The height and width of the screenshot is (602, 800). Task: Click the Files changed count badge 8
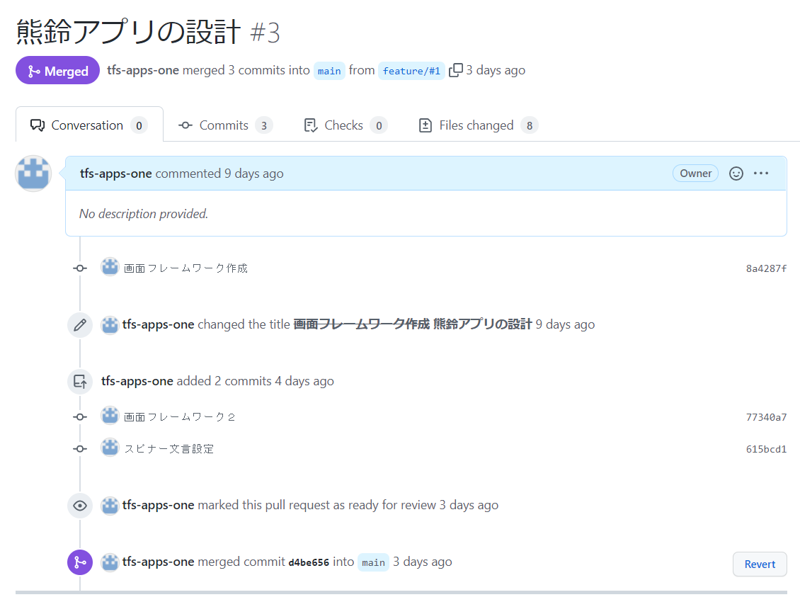[530, 125]
